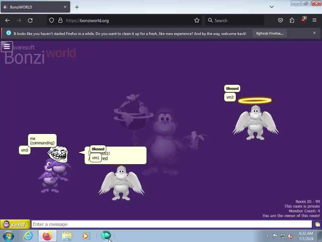
Task: Click the notification info icon
Action: click(x=8, y=33)
